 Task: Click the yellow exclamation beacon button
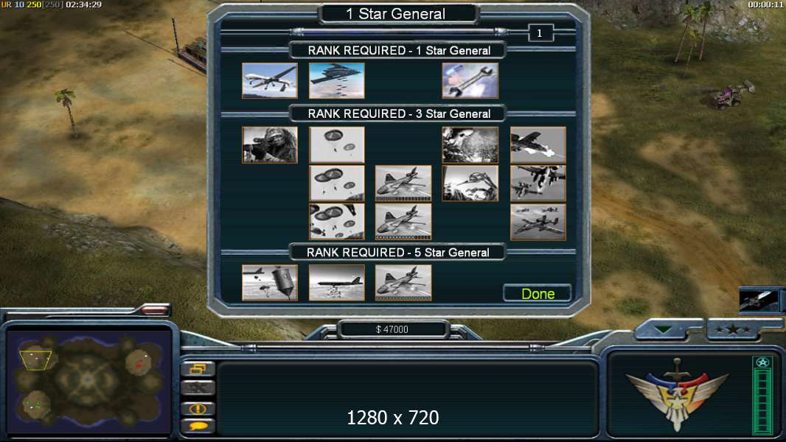pyautogui.click(x=198, y=408)
